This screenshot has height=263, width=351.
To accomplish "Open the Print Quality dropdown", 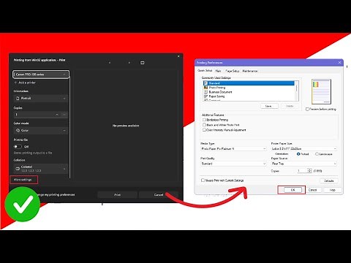I will click(x=233, y=164).
